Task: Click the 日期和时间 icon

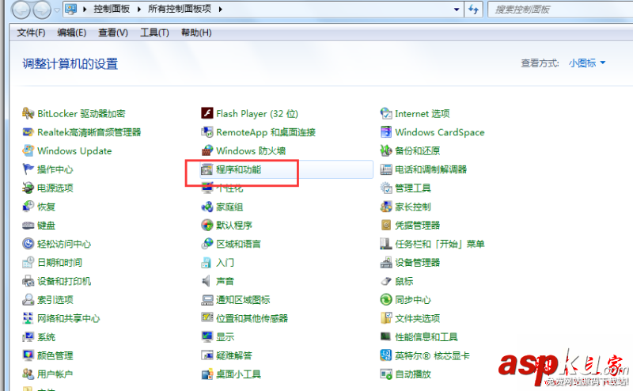Action: (x=28, y=263)
